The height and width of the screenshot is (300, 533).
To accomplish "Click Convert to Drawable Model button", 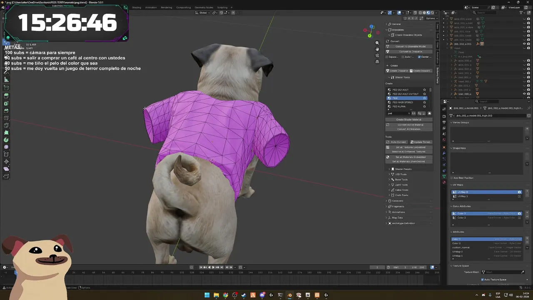I will (x=409, y=46).
